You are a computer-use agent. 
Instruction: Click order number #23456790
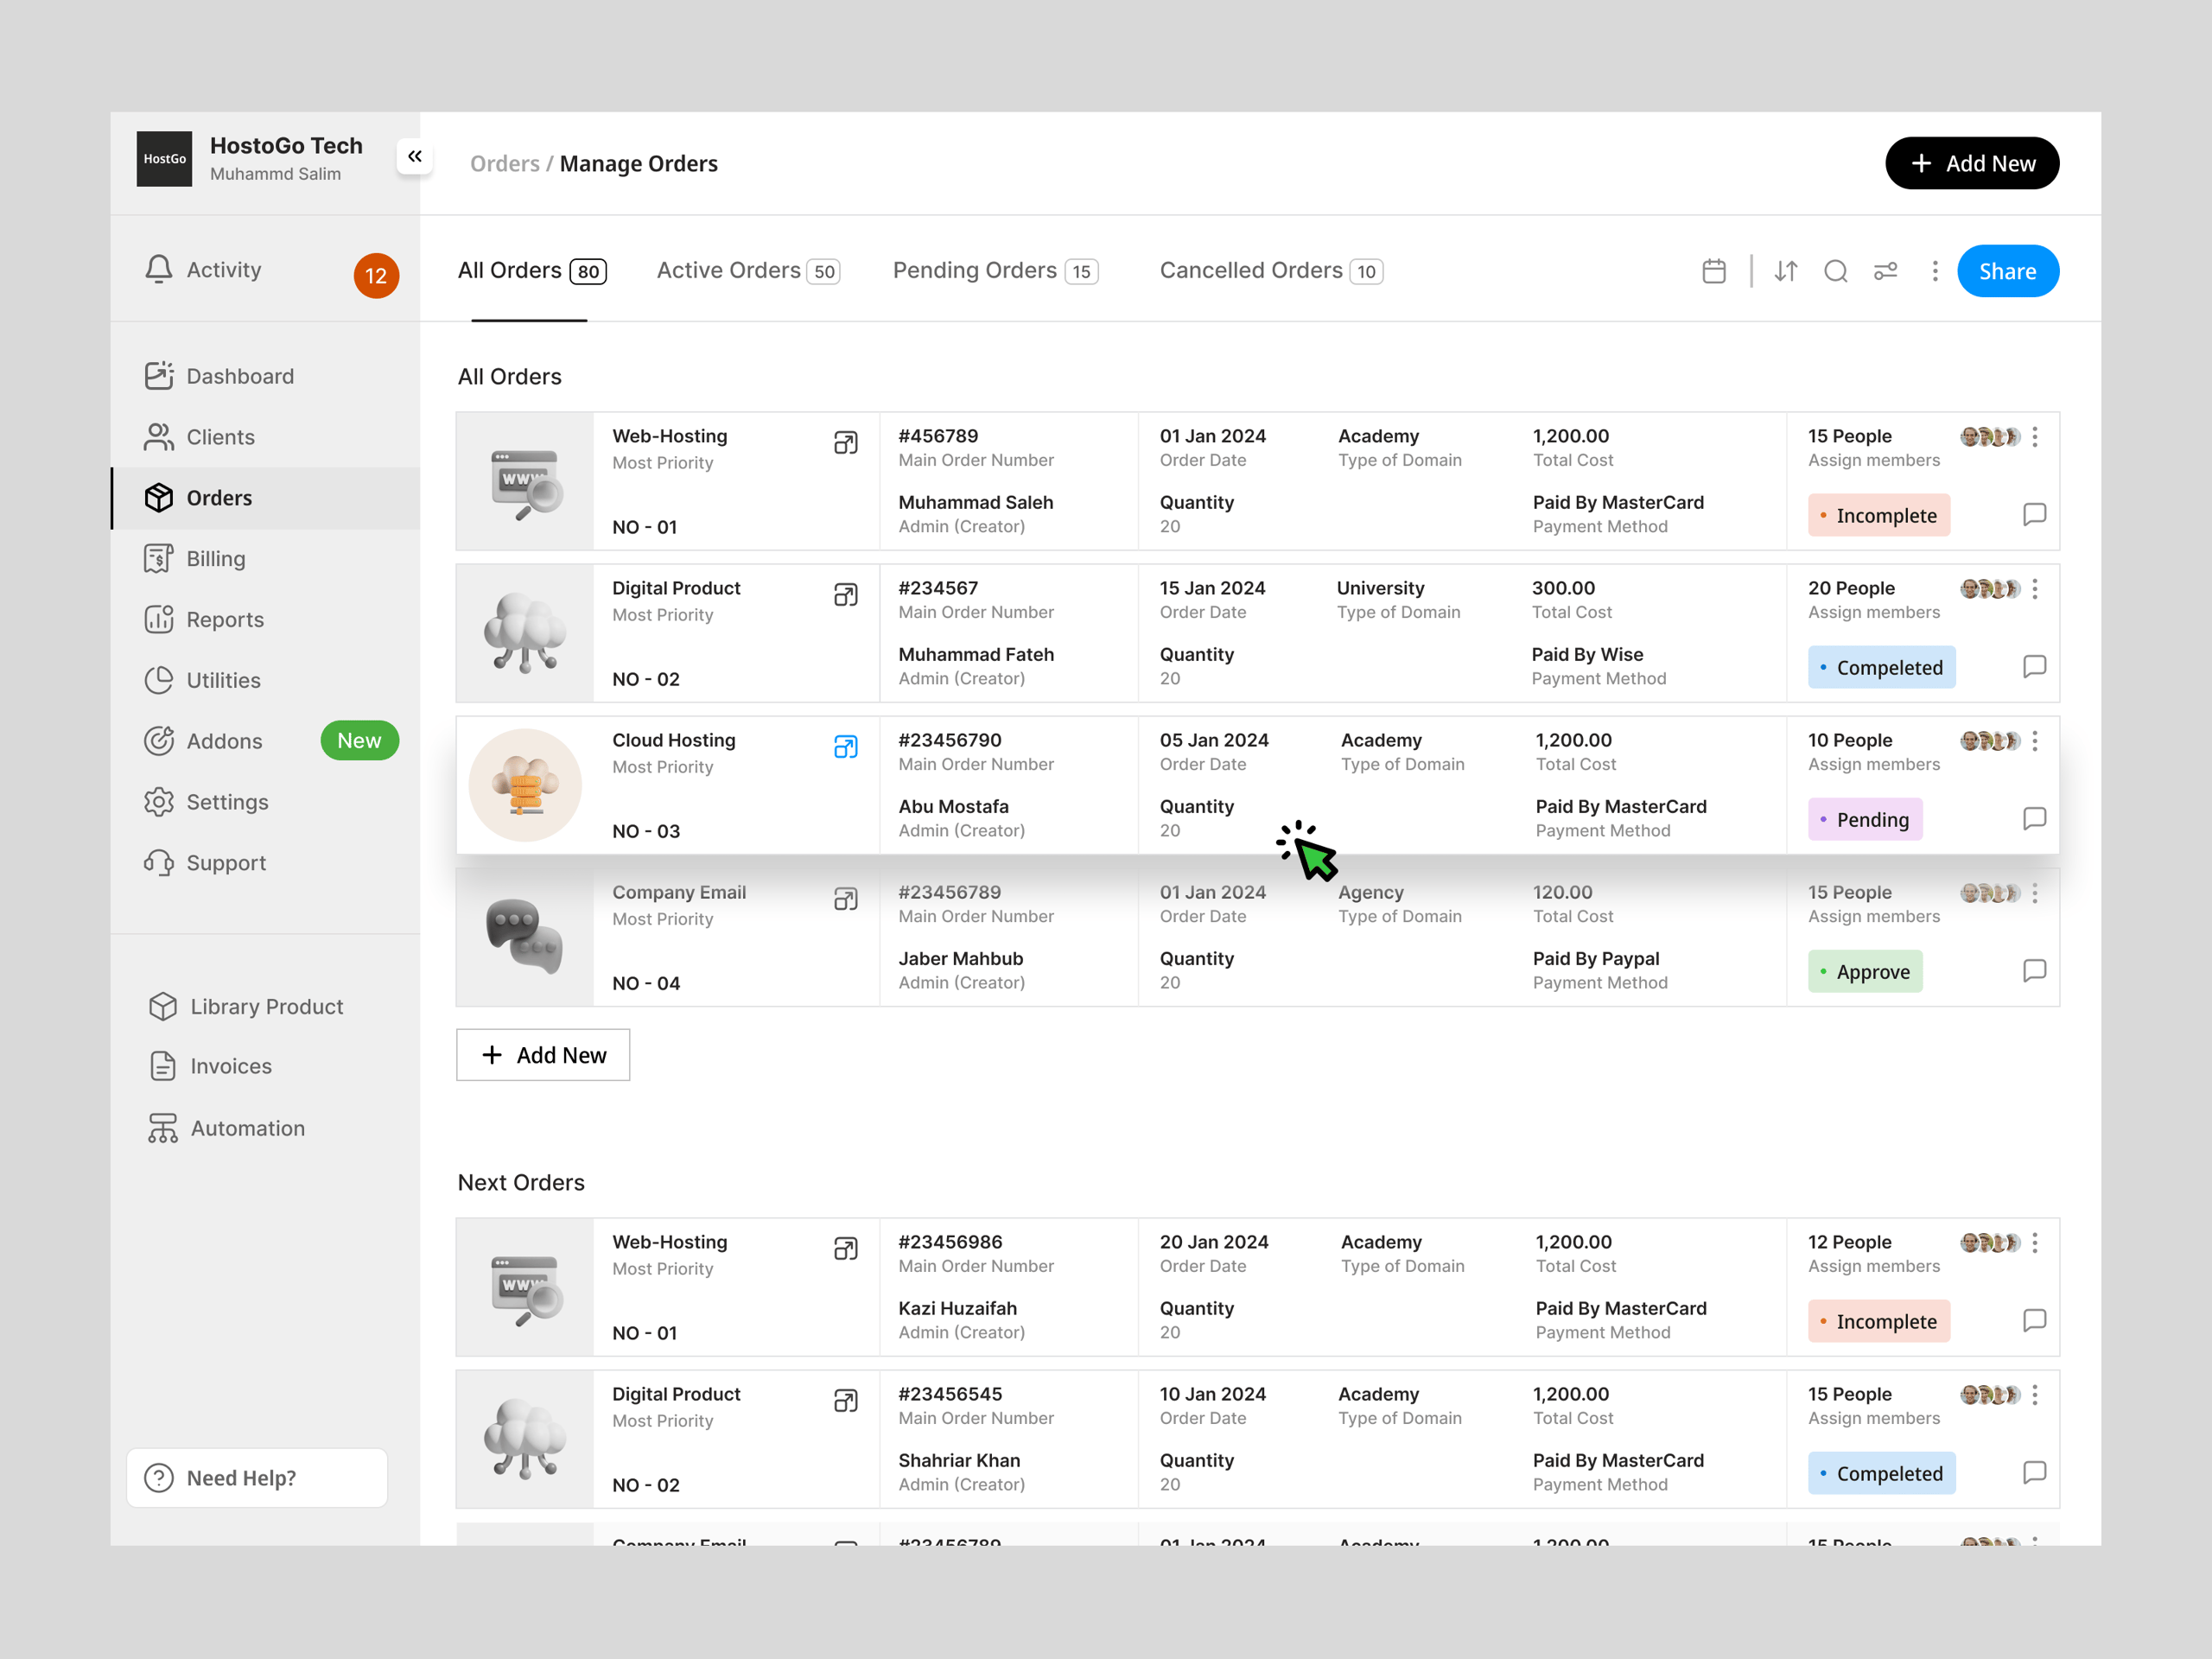tap(950, 740)
